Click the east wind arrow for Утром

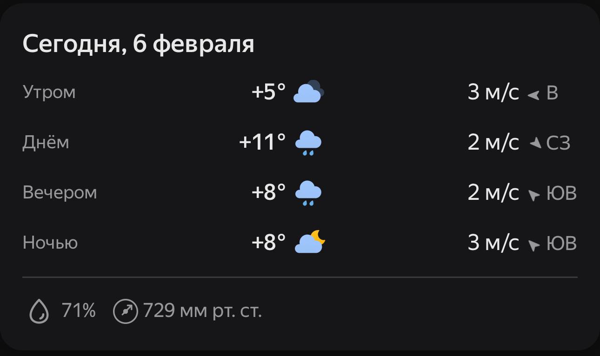[533, 95]
